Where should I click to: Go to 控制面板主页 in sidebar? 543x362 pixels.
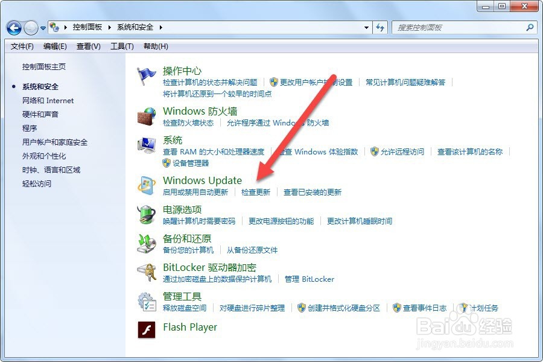(x=44, y=67)
